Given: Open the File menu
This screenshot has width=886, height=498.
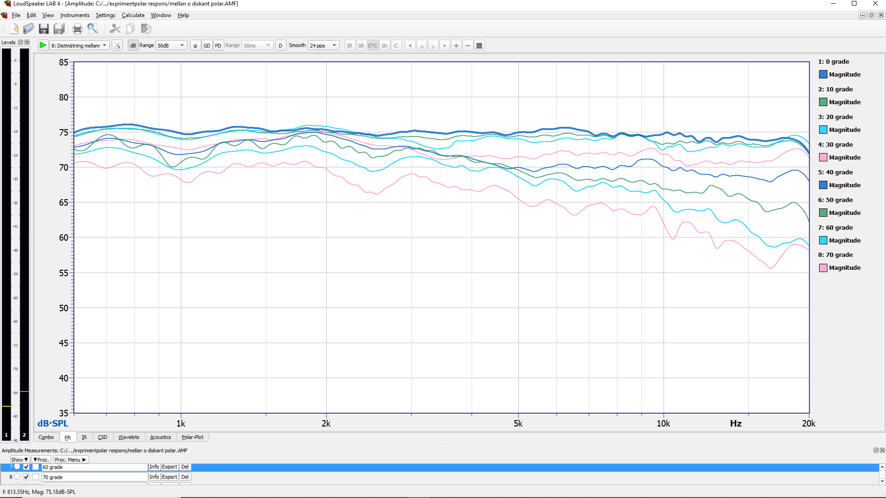Looking at the screenshot, I should [x=16, y=15].
